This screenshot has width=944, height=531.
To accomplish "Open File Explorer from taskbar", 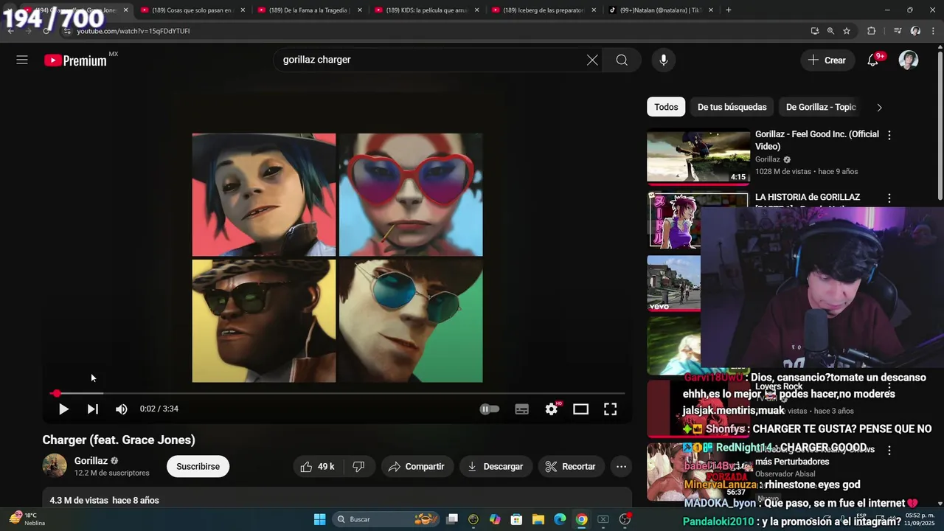I will (538, 519).
